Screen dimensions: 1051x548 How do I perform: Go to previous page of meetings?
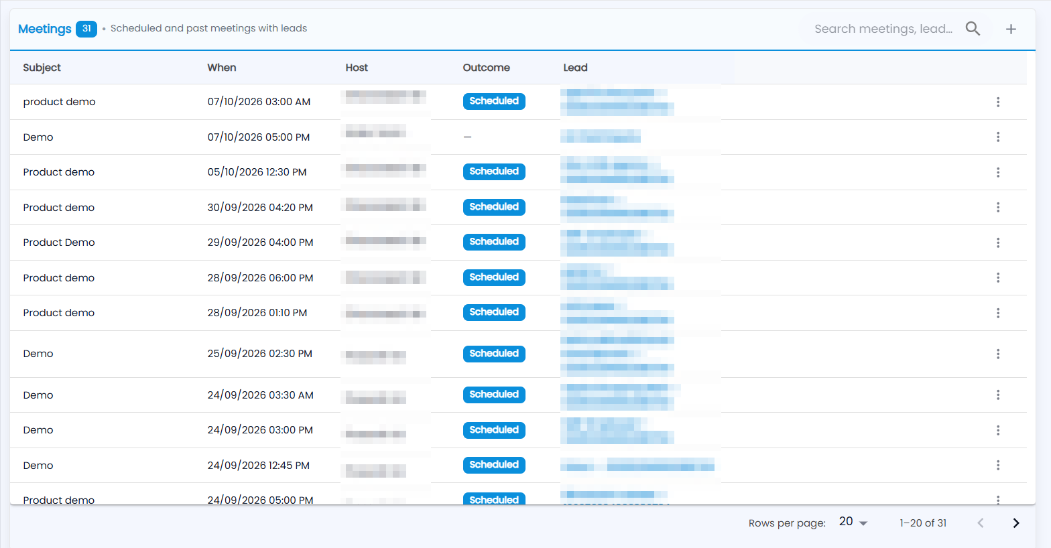pos(981,523)
